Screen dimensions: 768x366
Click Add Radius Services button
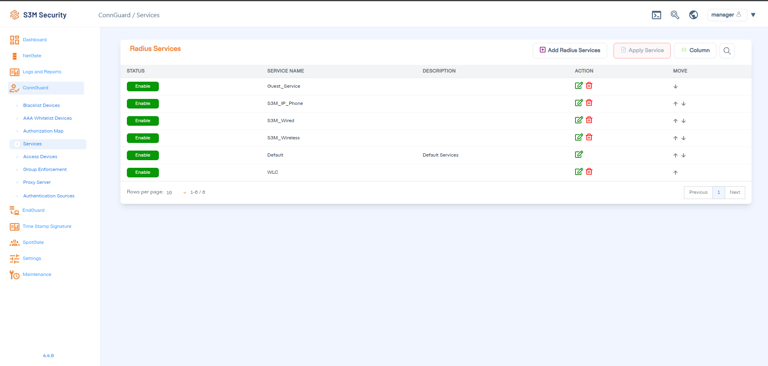pos(570,50)
